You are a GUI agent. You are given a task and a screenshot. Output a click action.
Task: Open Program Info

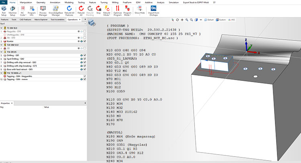click(x=32, y=11)
